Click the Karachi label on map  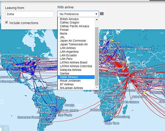(139, 74)
